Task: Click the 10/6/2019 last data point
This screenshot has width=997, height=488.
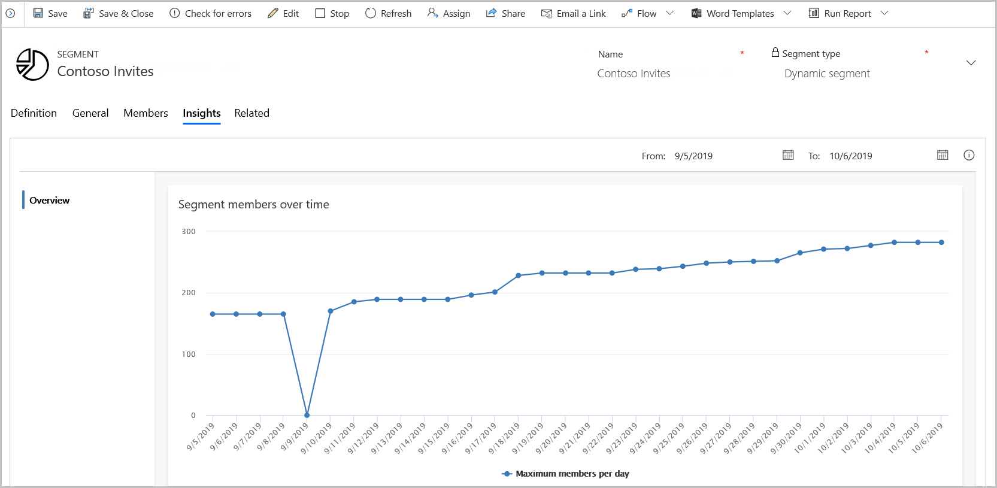Action: pos(941,243)
